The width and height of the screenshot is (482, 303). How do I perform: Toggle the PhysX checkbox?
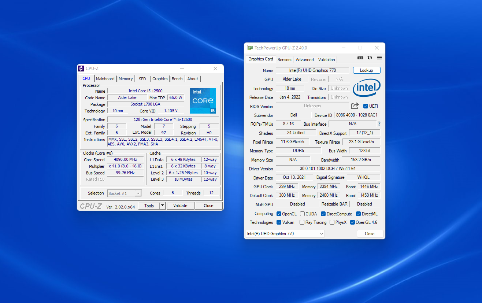point(332,222)
